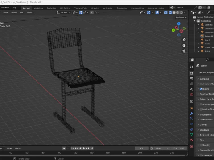Jump to the timeline end frame
The image size is (214, 160).
92,148
